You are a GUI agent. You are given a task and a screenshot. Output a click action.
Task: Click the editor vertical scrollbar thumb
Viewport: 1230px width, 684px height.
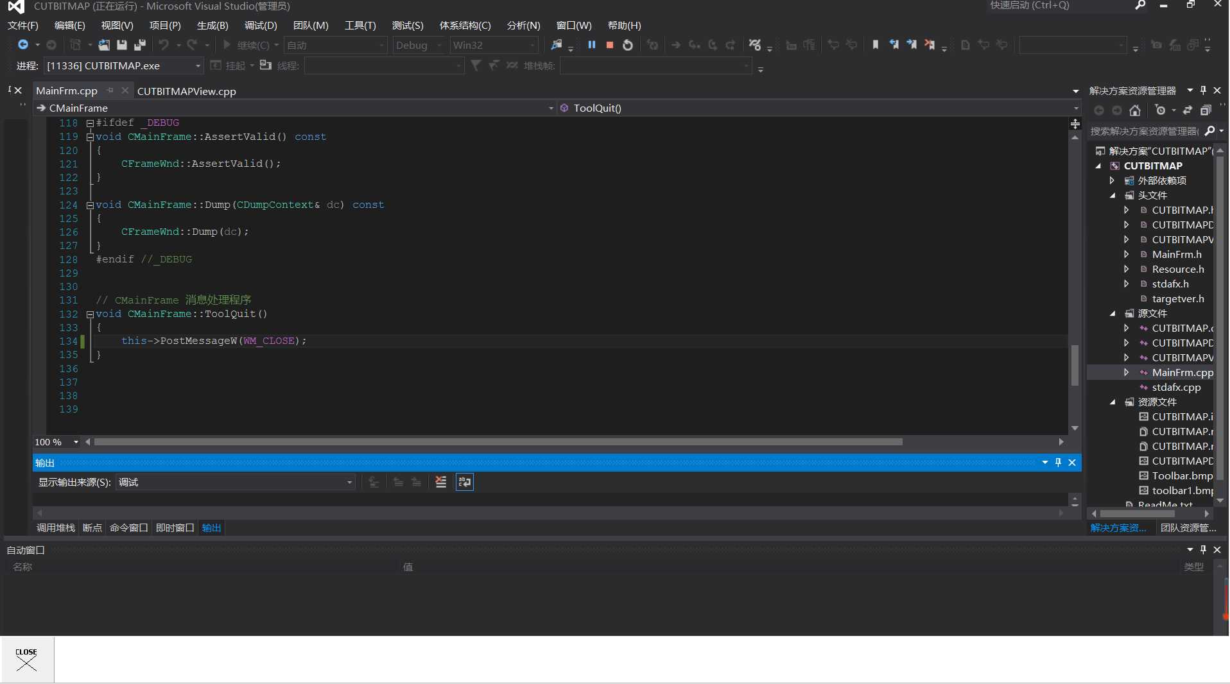[x=1075, y=365]
